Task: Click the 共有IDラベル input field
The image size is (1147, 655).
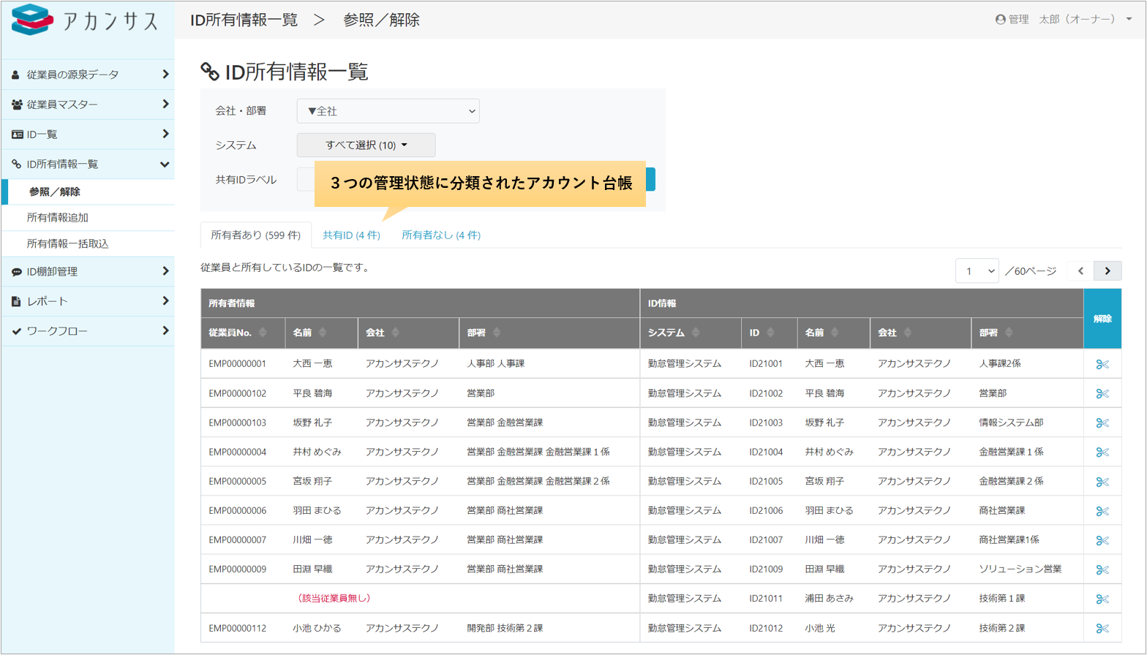Action: click(306, 180)
